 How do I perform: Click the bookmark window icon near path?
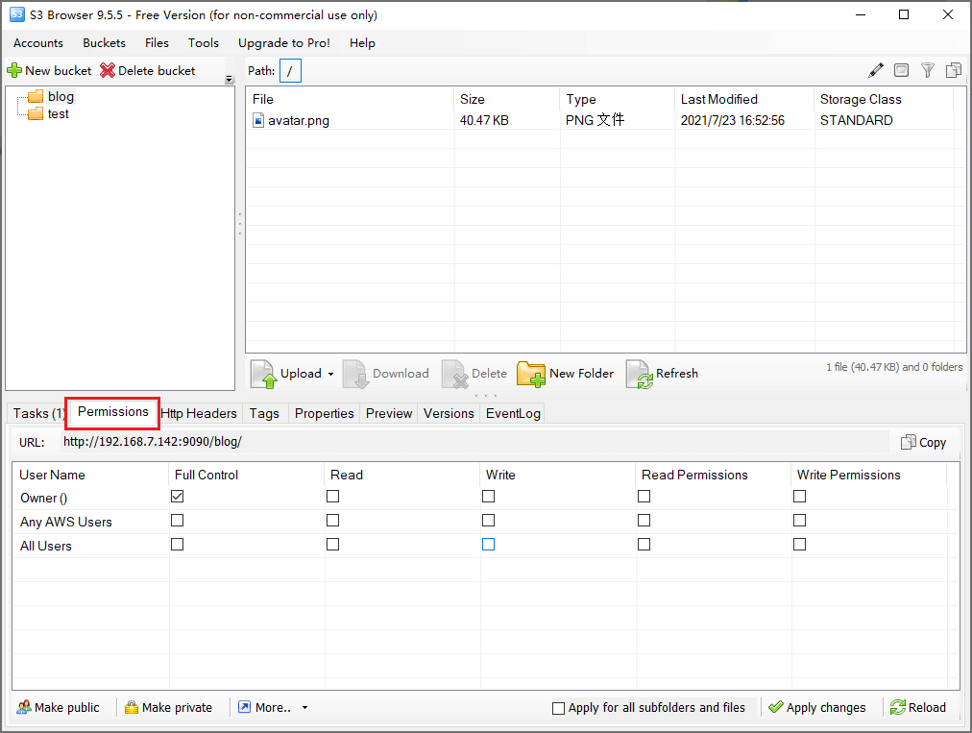click(901, 70)
